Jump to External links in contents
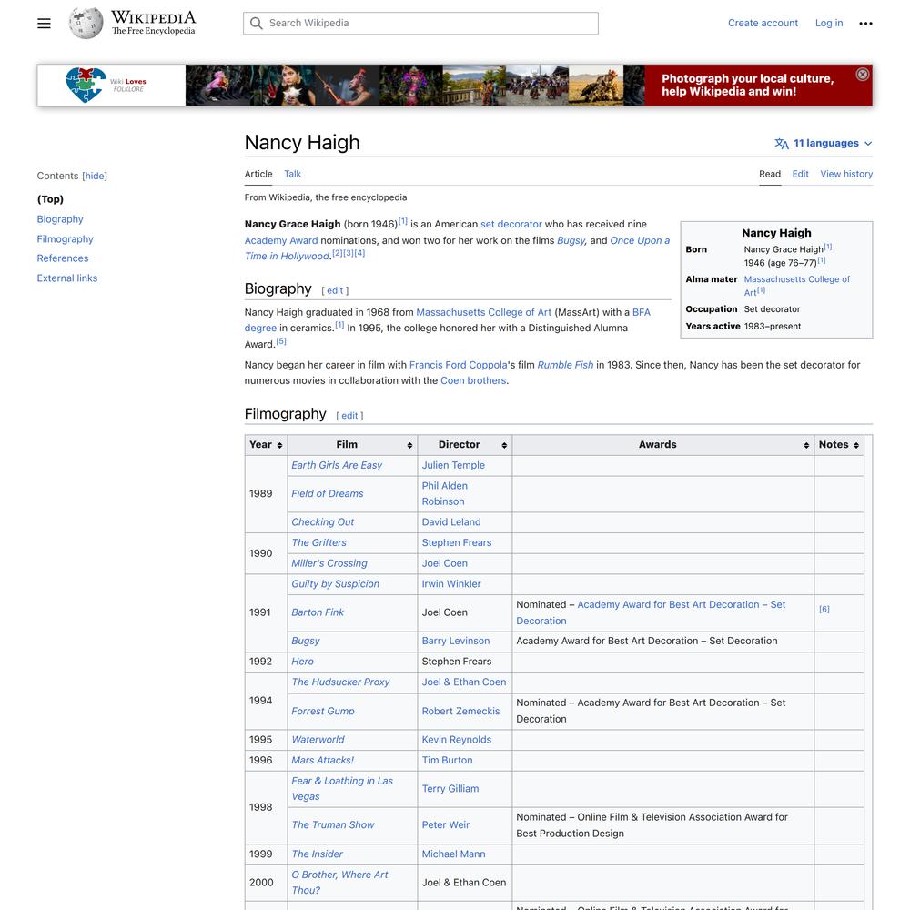910x910 pixels. tap(67, 278)
